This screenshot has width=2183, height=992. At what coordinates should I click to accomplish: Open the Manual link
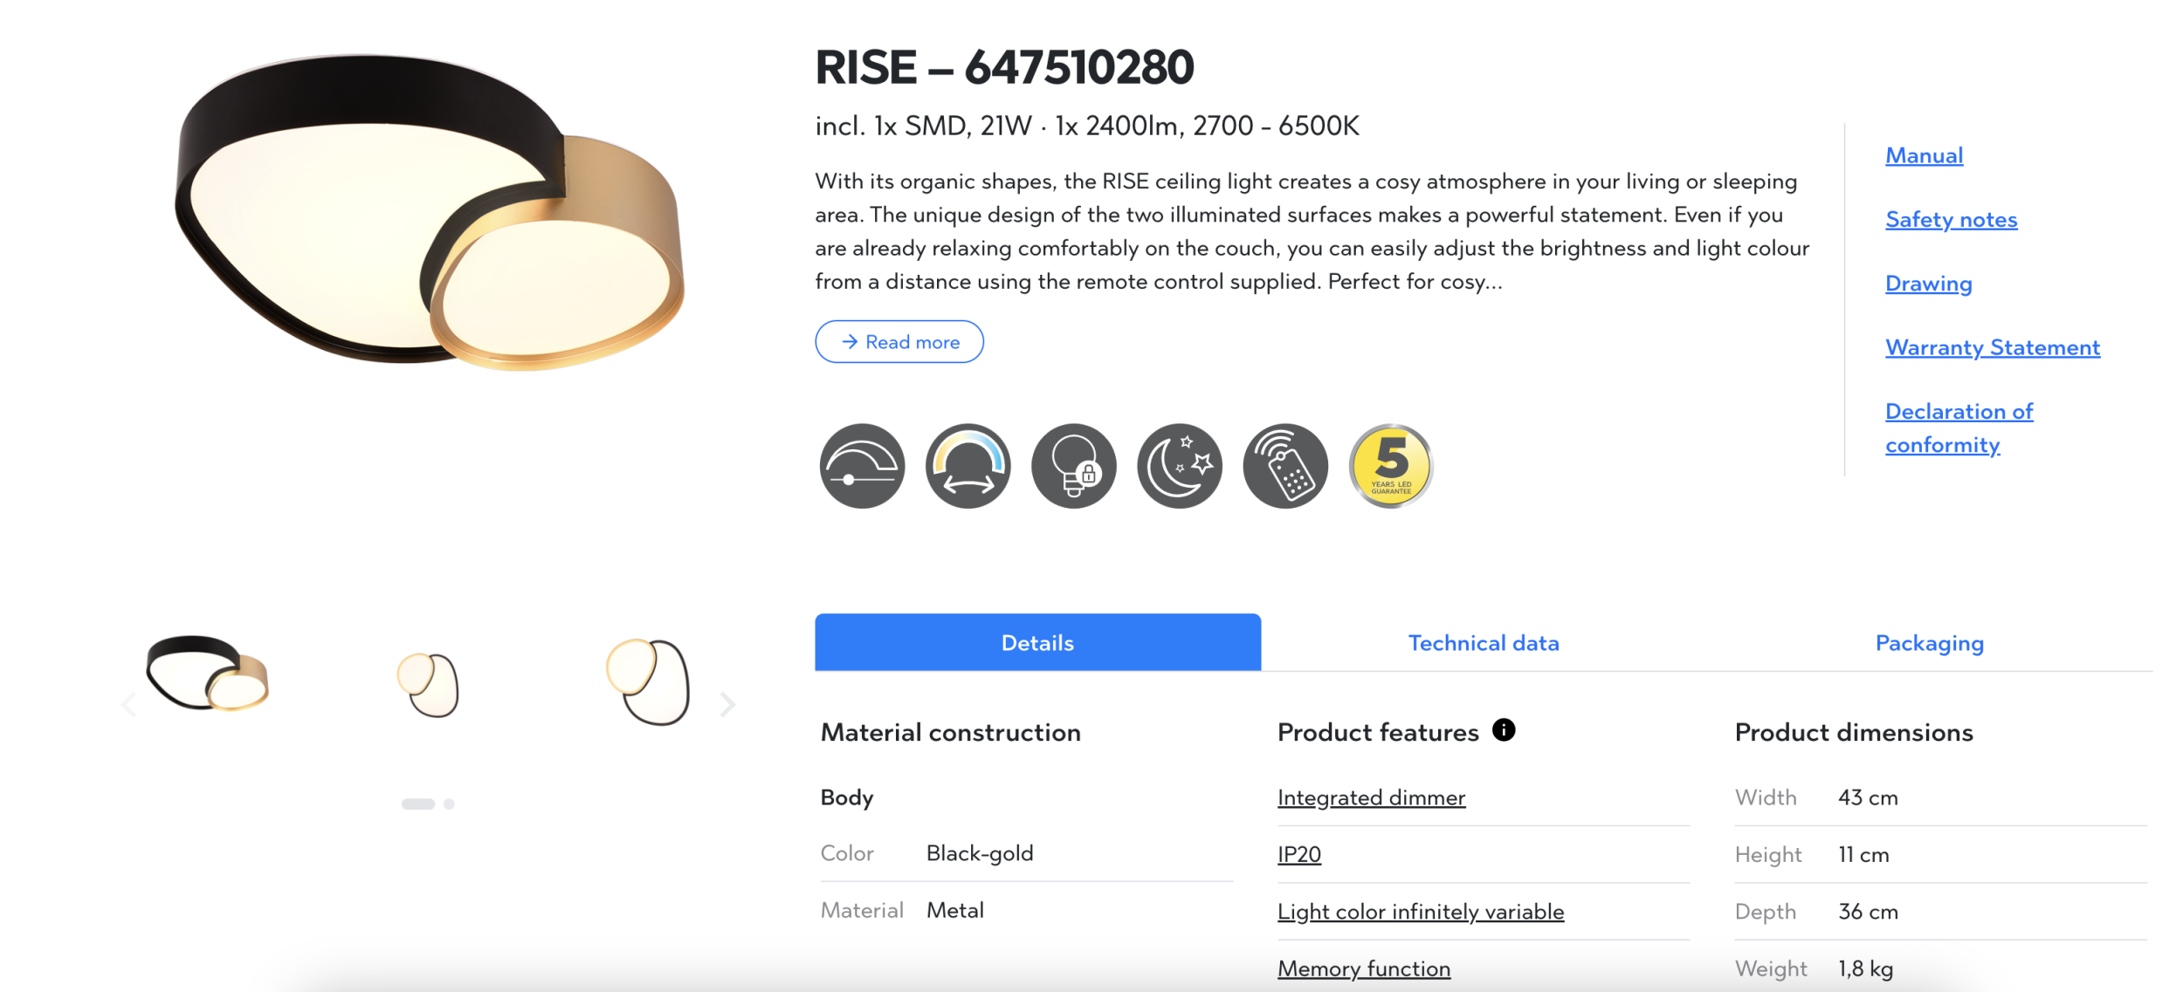[x=1924, y=155]
